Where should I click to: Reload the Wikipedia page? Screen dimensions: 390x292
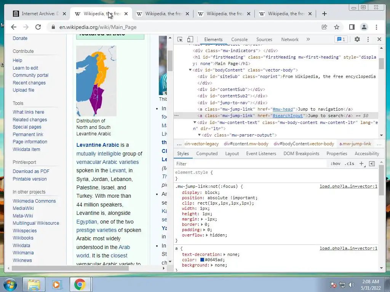(38, 27)
